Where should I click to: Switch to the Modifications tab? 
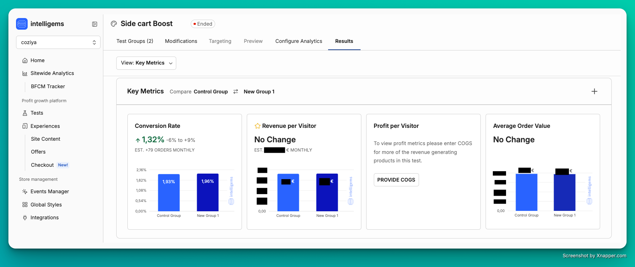181,41
